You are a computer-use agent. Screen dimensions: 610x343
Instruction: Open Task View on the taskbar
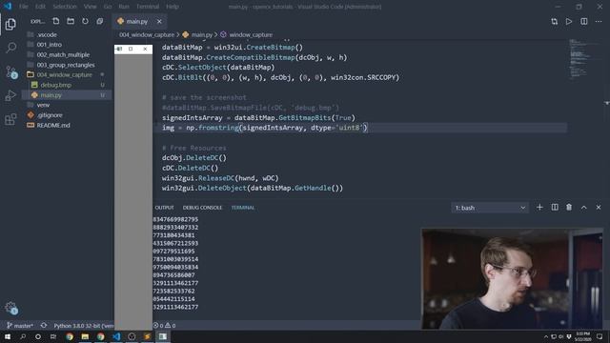coord(53,336)
